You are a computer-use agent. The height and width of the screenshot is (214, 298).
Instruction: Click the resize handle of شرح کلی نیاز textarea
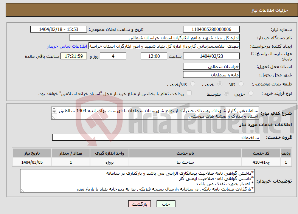(53, 118)
